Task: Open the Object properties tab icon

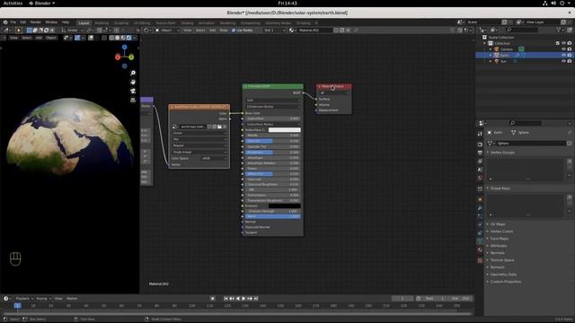Action: click(x=480, y=199)
